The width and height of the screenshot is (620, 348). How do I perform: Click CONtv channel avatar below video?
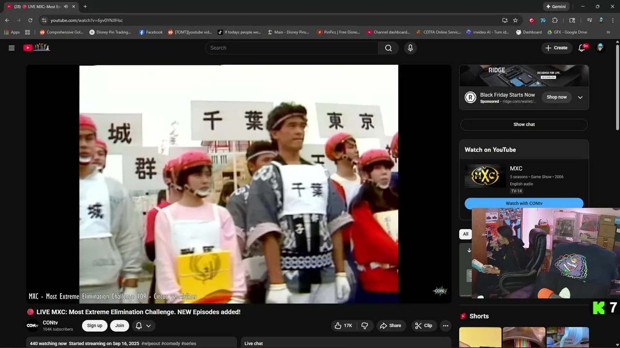coord(32,326)
